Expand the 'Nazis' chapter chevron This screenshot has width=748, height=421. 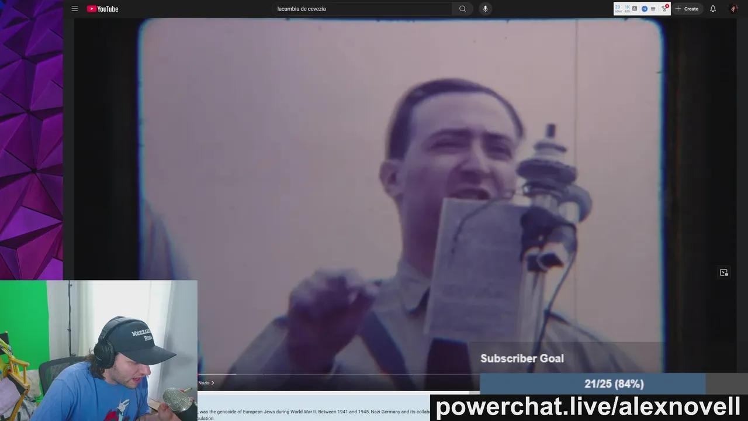click(213, 383)
